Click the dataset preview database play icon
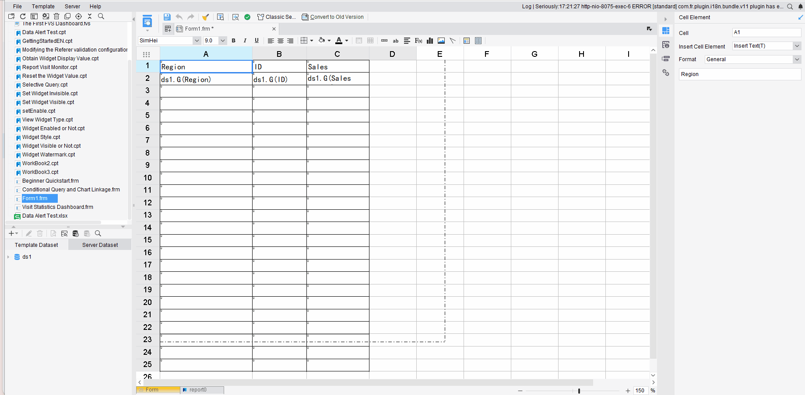The height and width of the screenshot is (395, 805). tap(75, 234)
